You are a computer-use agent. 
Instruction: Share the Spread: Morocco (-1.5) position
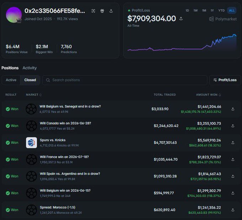[x=233, y=210]
